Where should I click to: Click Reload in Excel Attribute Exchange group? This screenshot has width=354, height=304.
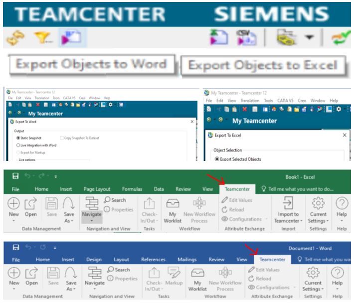tap(233, 210)
